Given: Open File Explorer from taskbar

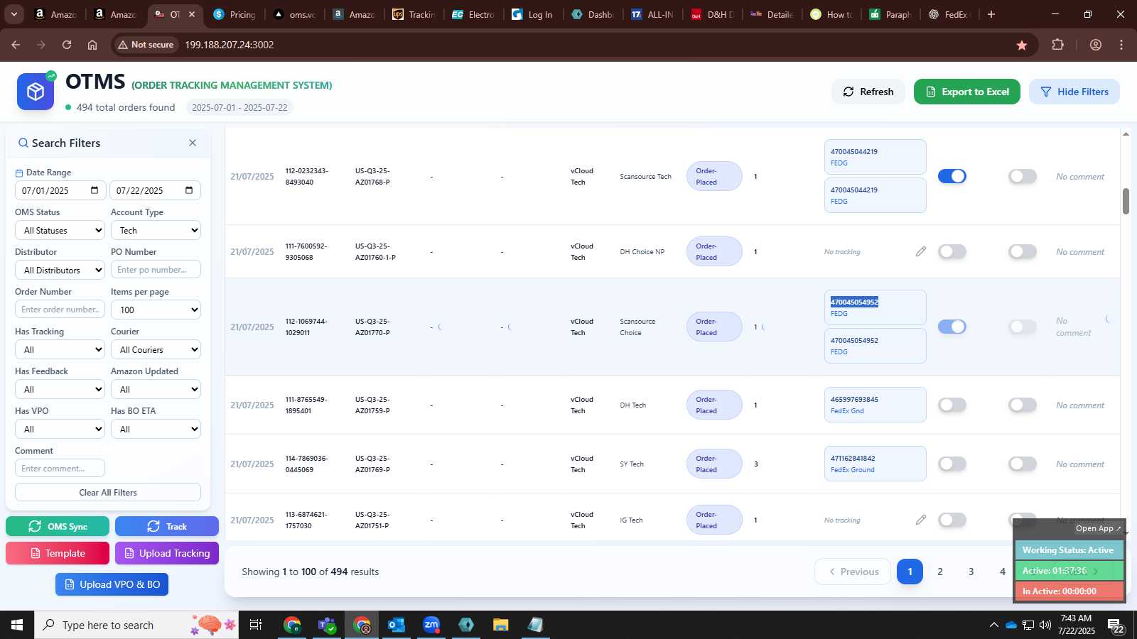Looking at the screenshot, I should click(x=501, y=625).
